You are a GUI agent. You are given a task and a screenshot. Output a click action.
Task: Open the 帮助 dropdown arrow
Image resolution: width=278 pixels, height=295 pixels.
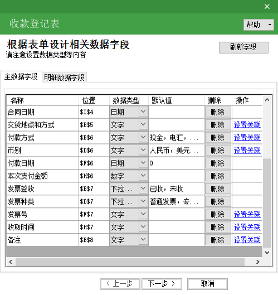tap(270, 25)
